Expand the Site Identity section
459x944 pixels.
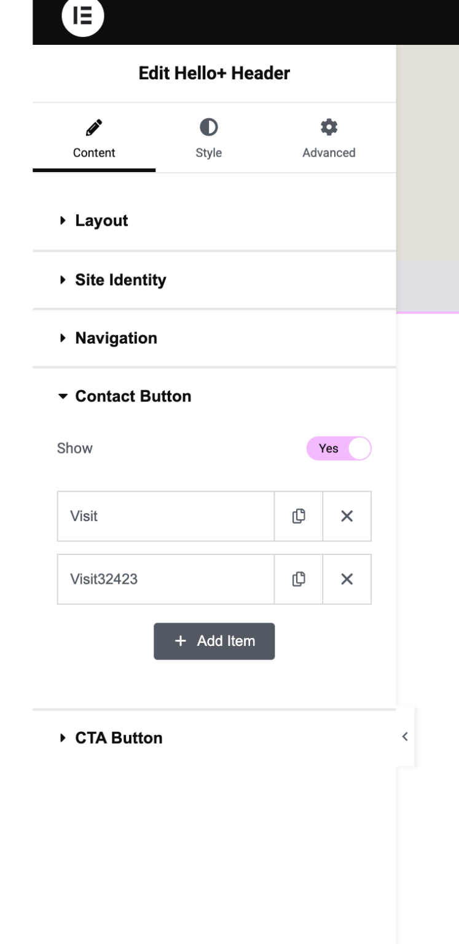pyautogui.click(x=120, y=280)
